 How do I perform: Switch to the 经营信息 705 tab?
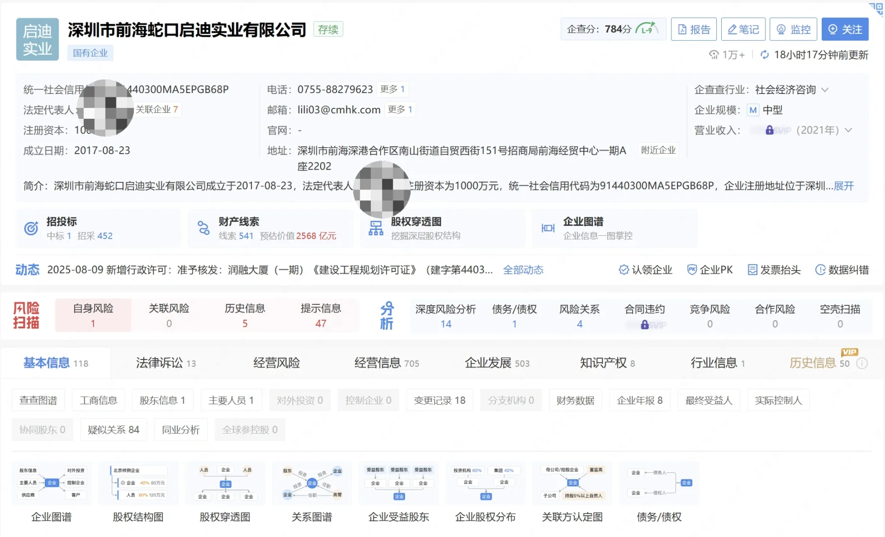pyautogui.click(x=386, y=363)
